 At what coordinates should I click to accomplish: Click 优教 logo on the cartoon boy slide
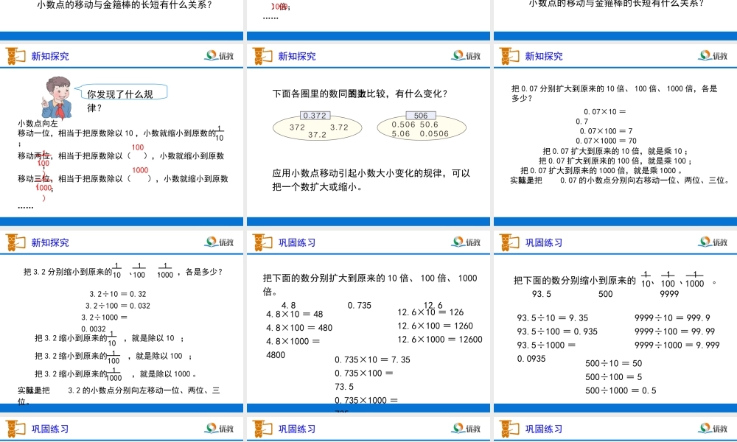click(219, 55)
